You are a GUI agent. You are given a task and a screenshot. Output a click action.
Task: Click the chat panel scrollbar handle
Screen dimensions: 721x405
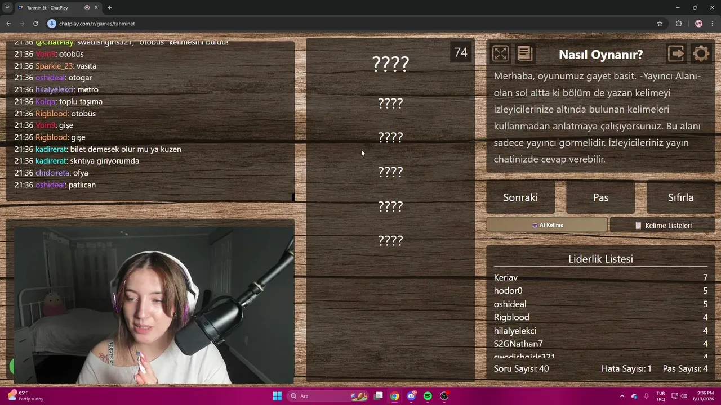point(293,197)
